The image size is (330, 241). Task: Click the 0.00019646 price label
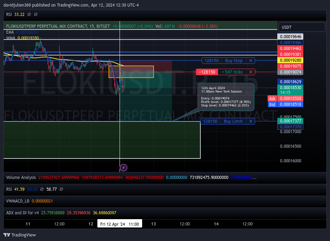(x=290, y=37)
